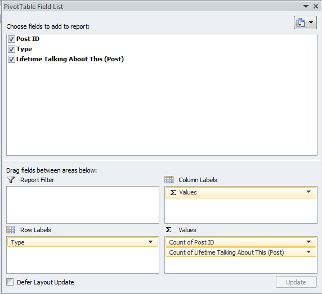
Task: Close the PivotTable Field List pane
Action: coord(316,6)
